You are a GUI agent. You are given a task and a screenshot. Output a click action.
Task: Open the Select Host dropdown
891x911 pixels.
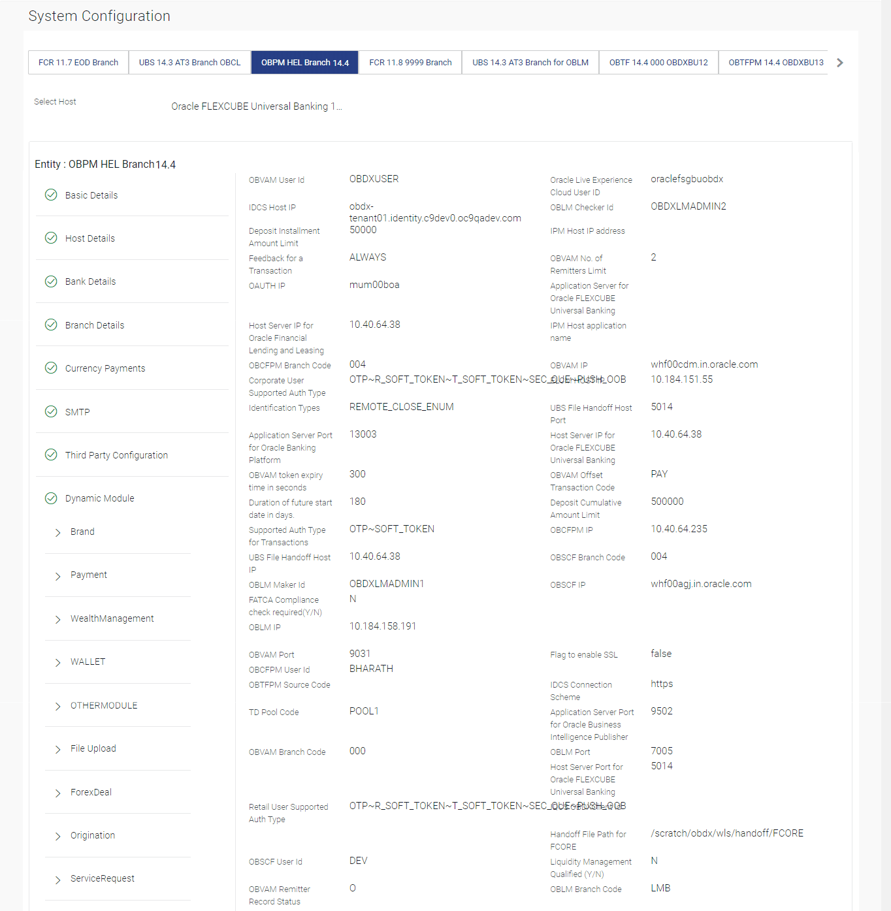click(257, 106)
